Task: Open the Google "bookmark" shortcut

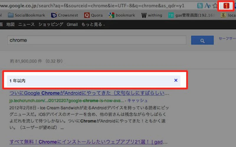Action: click(x=122, y=15)
